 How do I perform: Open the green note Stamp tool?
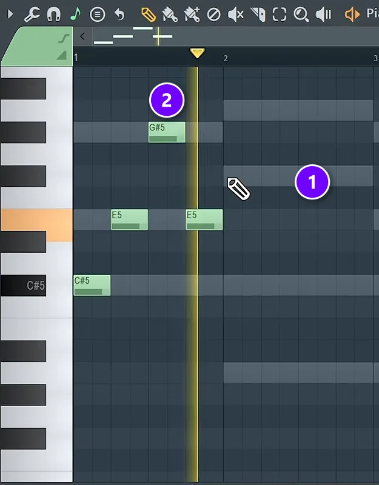75,14
